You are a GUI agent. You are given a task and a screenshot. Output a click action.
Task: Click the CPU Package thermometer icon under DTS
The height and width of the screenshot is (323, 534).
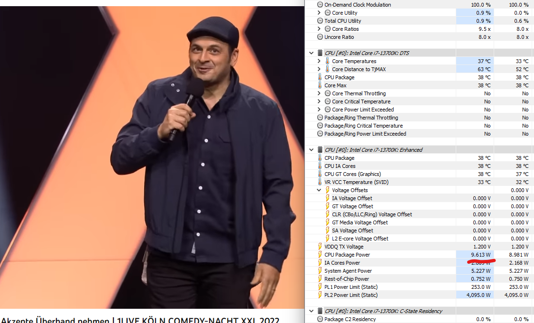(320, 77)
